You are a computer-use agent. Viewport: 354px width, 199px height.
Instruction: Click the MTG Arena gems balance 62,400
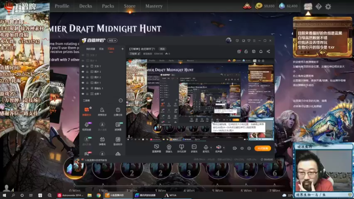[x=288, y=6]
